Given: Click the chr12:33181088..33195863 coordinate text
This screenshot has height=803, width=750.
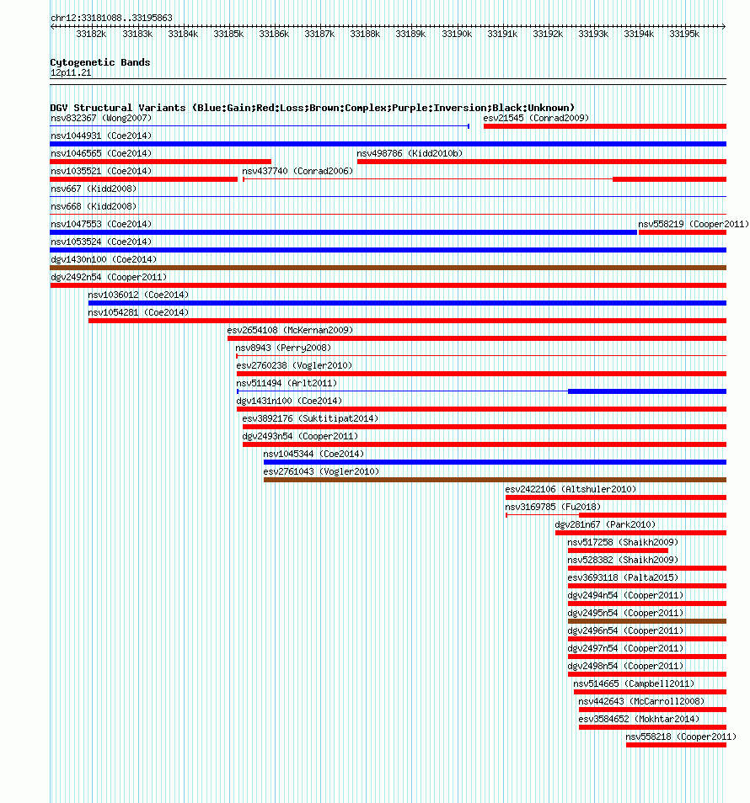Looking at the screenshot, I should coord(111,18).
